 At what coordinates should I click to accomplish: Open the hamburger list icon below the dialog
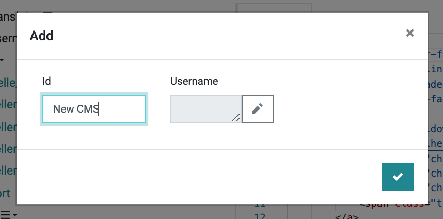pyautogui.click(x=5, y=214)
